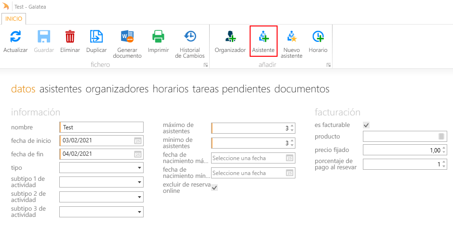Click the Actualizar refresh icon
The width and height of the screenshot is (453, 226).
(15, 37)
